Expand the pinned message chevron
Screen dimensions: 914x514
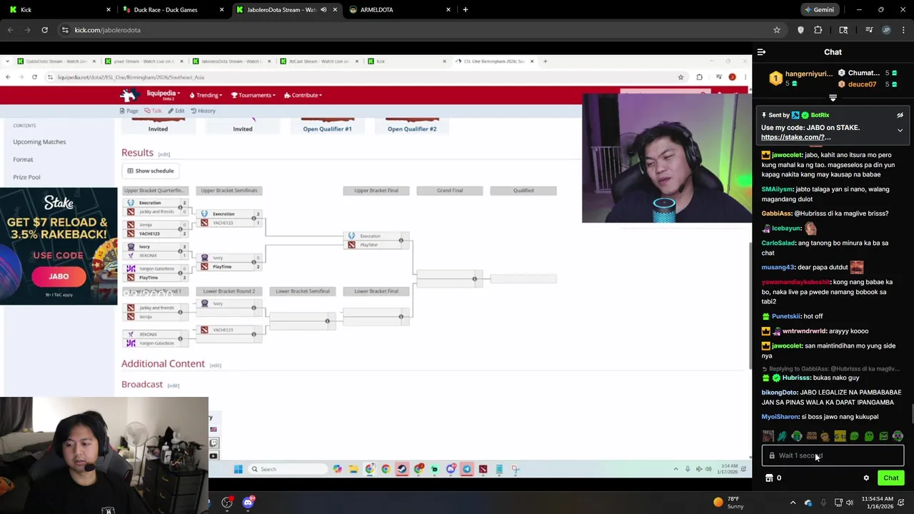[x=900, y=131]
